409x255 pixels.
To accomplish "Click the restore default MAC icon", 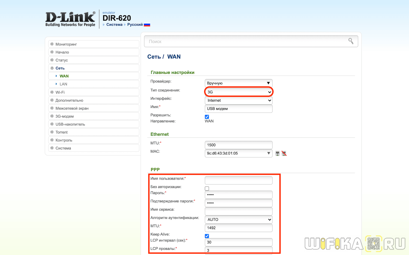I will (284, 153).
